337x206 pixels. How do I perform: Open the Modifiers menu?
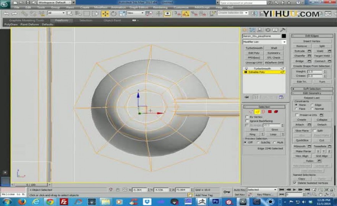(x=100, y=8)
